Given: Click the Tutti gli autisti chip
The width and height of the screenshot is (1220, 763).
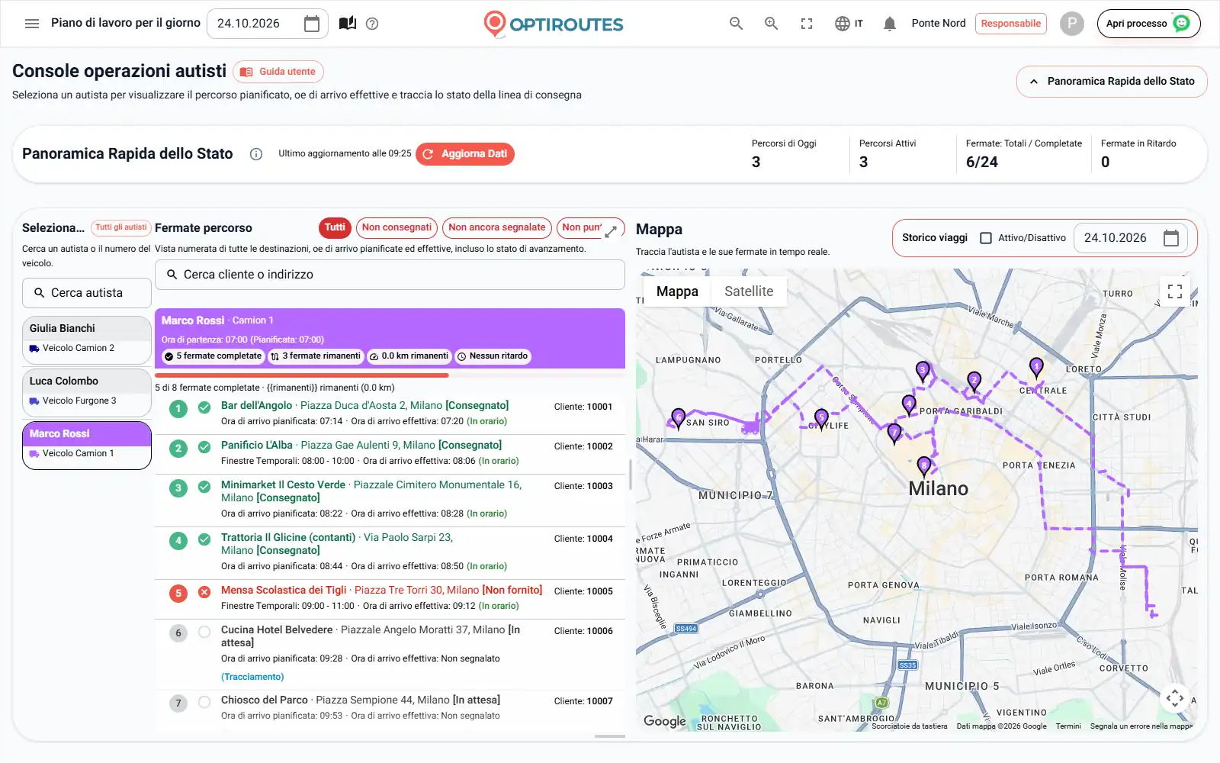Looking at the screenshot, I should (x=120, y=227).
